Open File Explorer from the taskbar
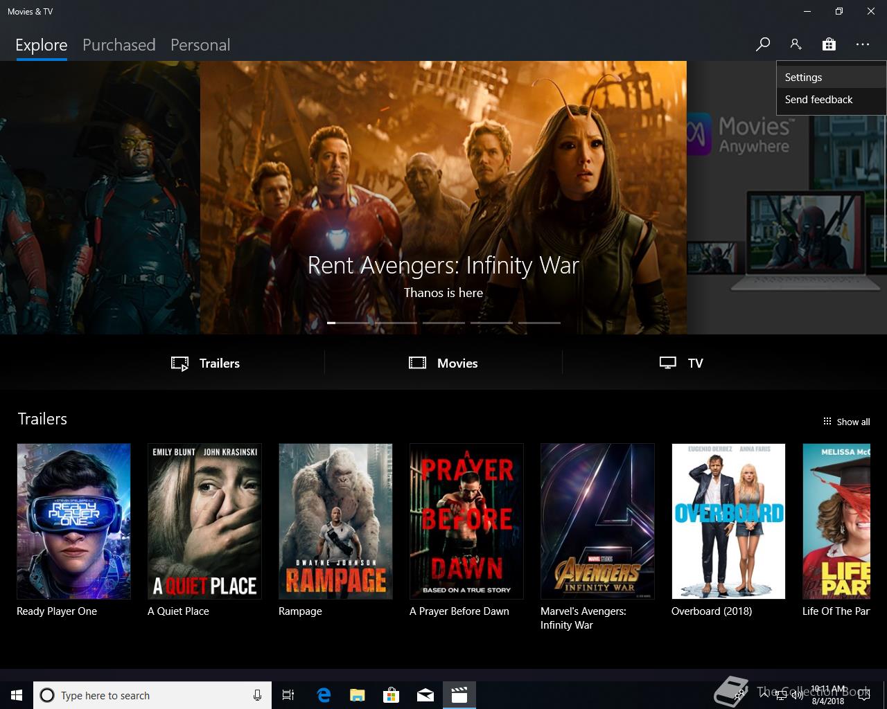This screenshot has height=709, width=887. coord(358,695)
